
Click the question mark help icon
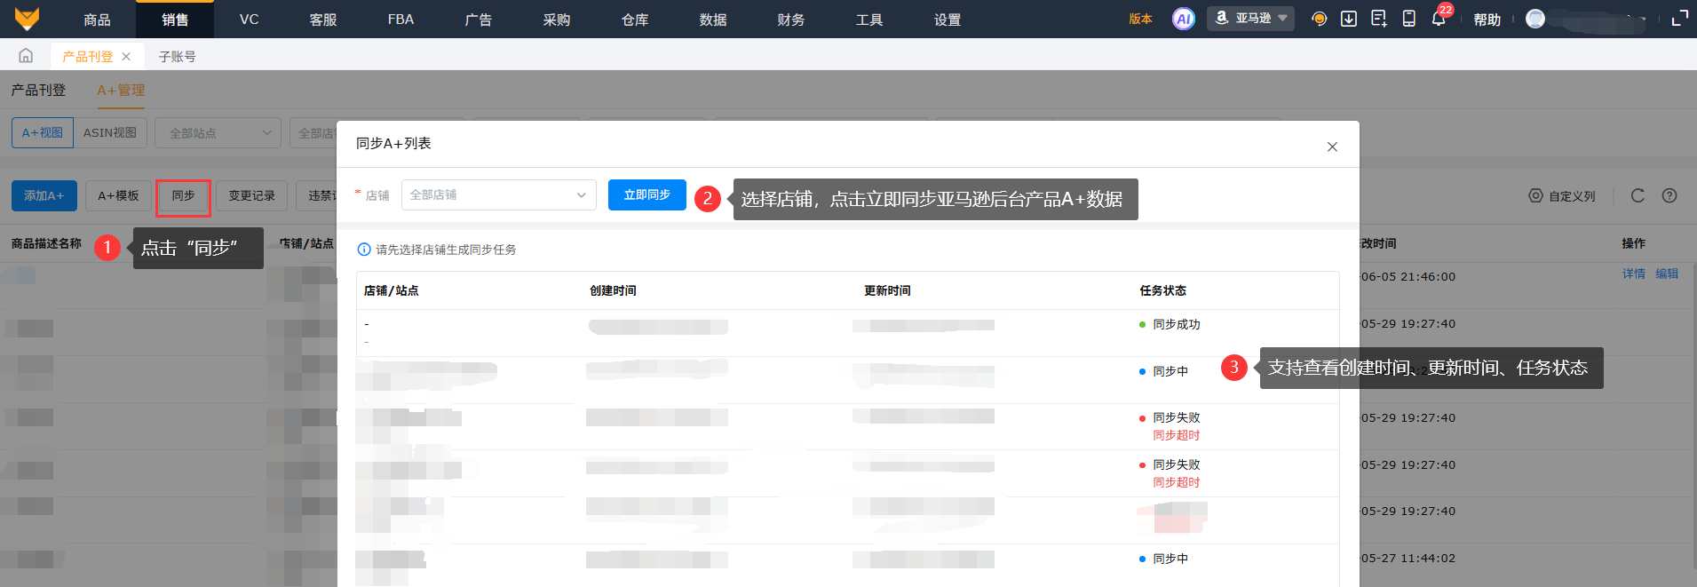(x=1669, y=195)
